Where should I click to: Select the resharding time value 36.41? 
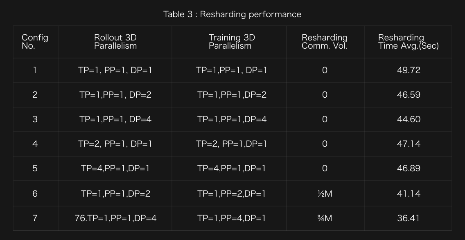pyautogui.click(x=409, y=218)
